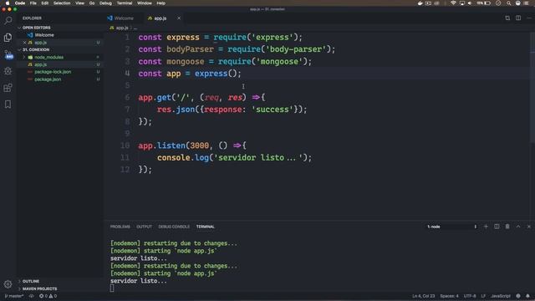Switch to the Problems panel tab
Screen dimensions: 535x301
(x=120, y=227)
